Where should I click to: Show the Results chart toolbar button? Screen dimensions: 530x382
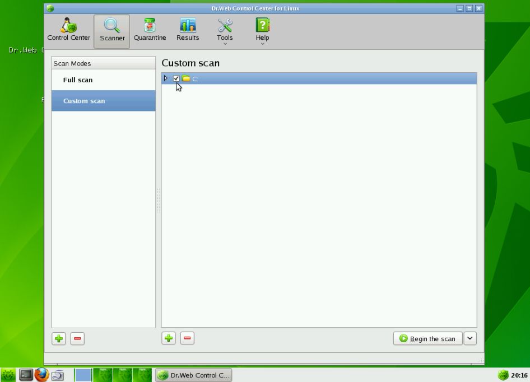point(188,30)
